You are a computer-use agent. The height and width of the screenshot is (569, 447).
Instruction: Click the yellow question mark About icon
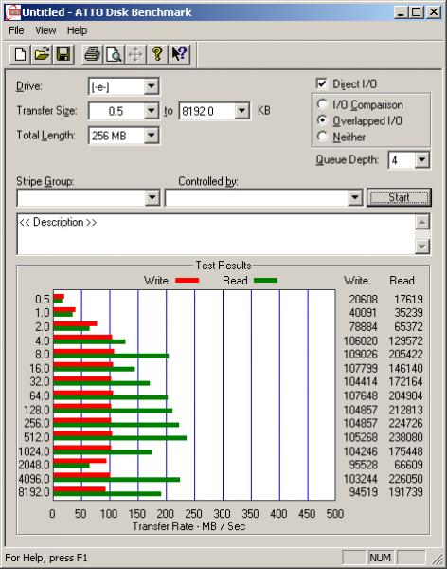click(157, 55)
